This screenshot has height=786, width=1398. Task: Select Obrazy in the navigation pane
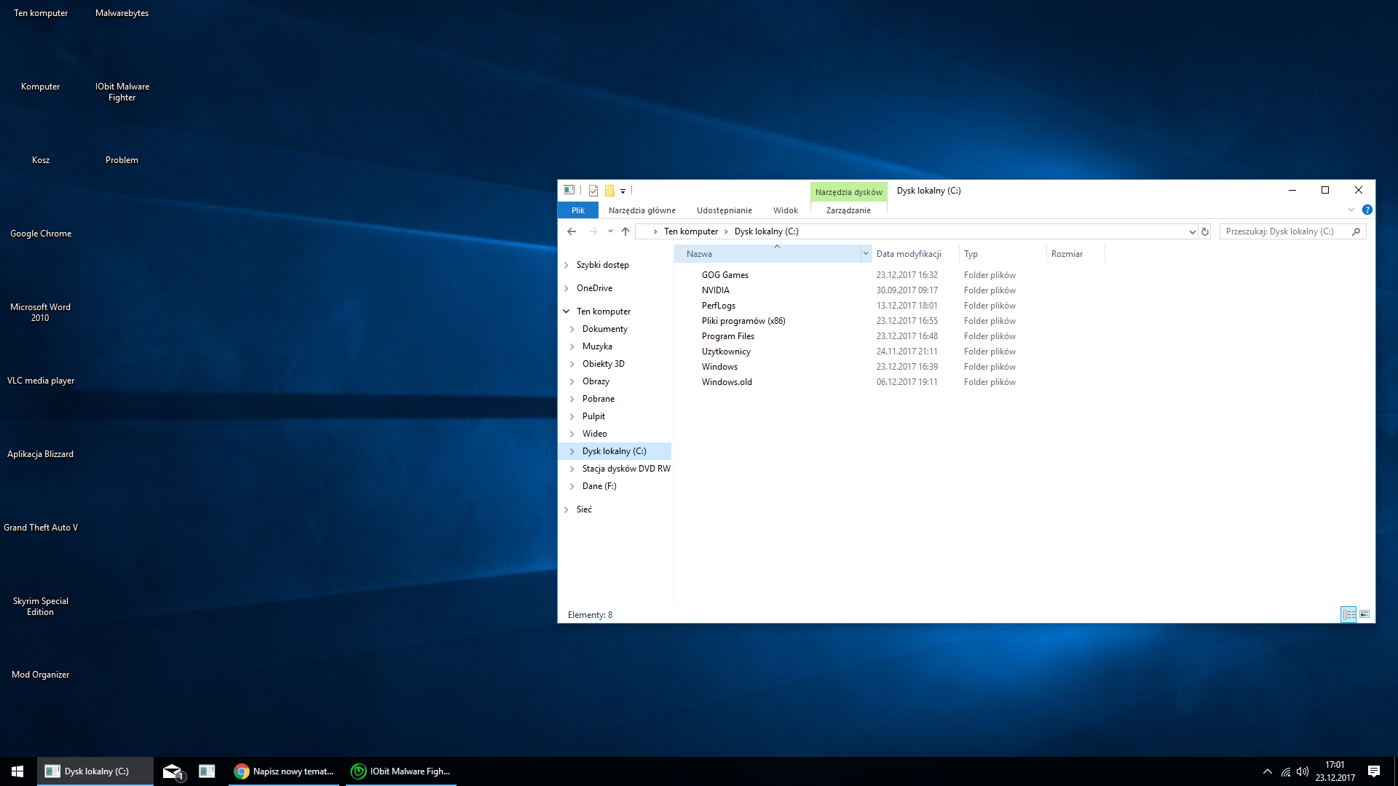pos(596,381)
